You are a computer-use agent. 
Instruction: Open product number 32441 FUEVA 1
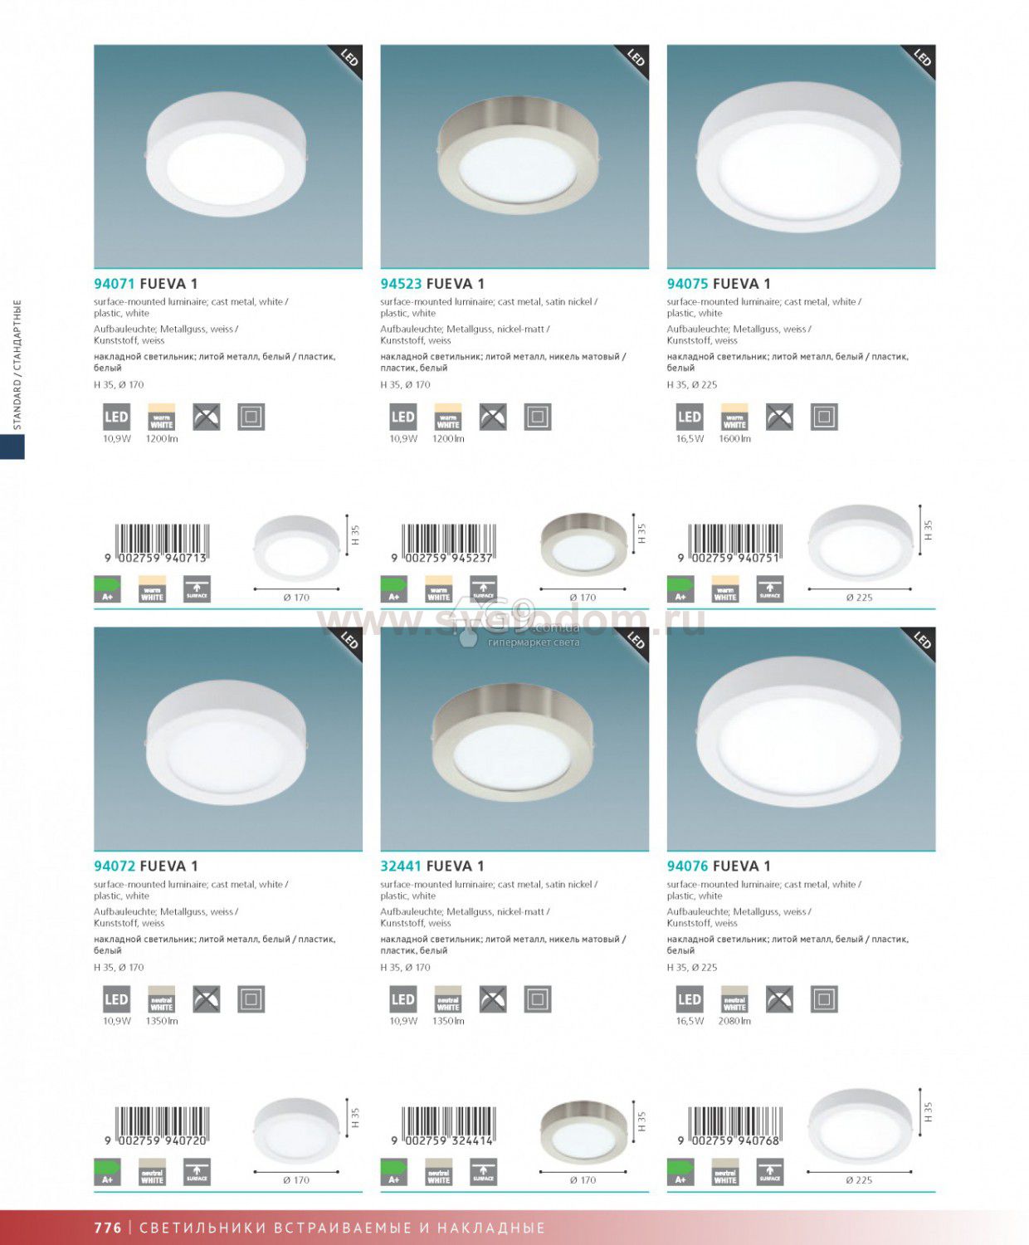pyautogui.click(x=432, y=867)
